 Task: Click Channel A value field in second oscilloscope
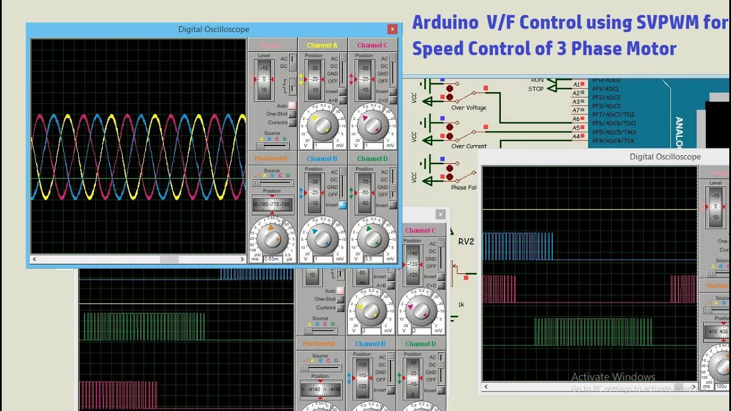[370, 330]
